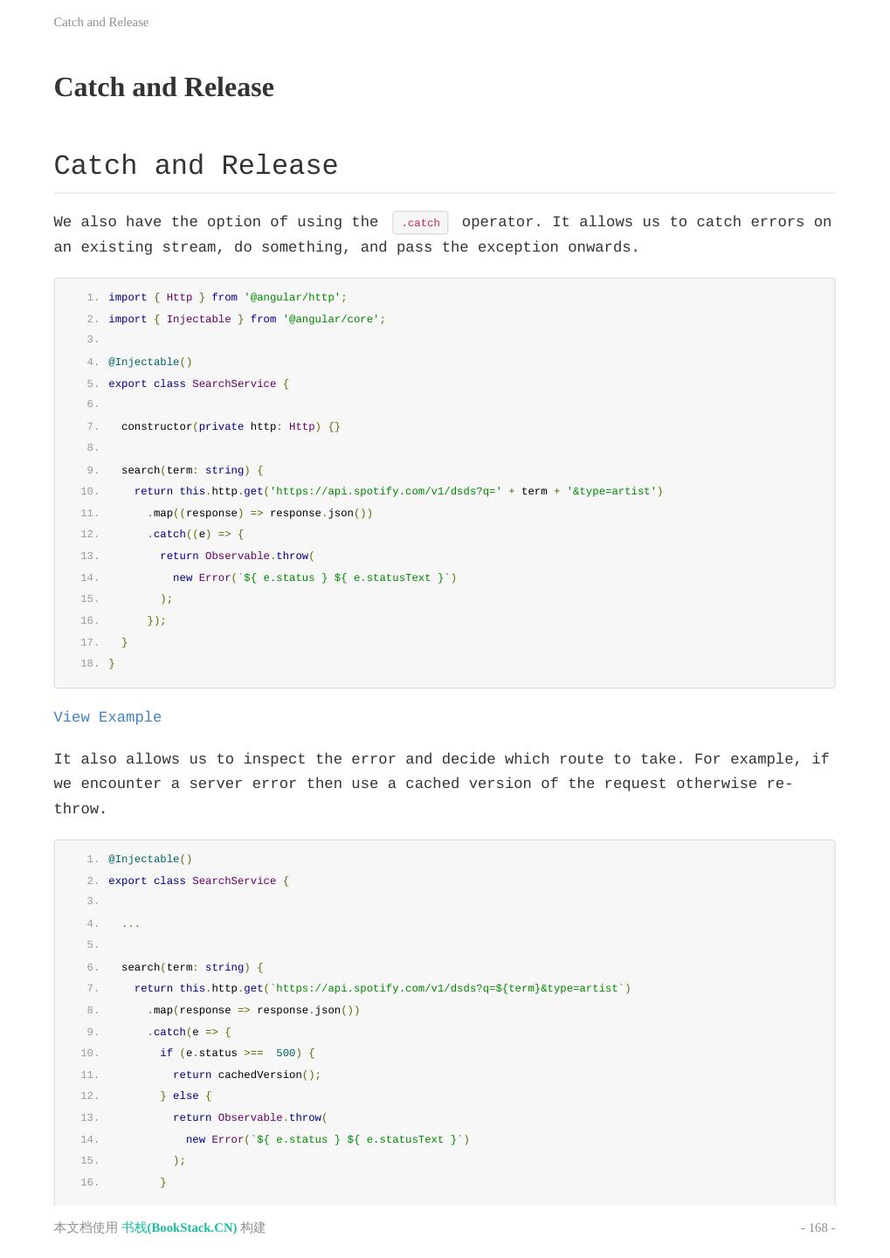This screenshot has width=890, height=1258.
Task: Click the constructor(private http: Http) line
Action: point(231,427)
